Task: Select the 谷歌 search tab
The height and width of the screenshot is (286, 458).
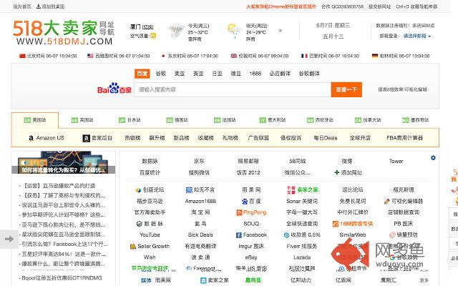Action: pyautogui.click(x=160, y=74)
